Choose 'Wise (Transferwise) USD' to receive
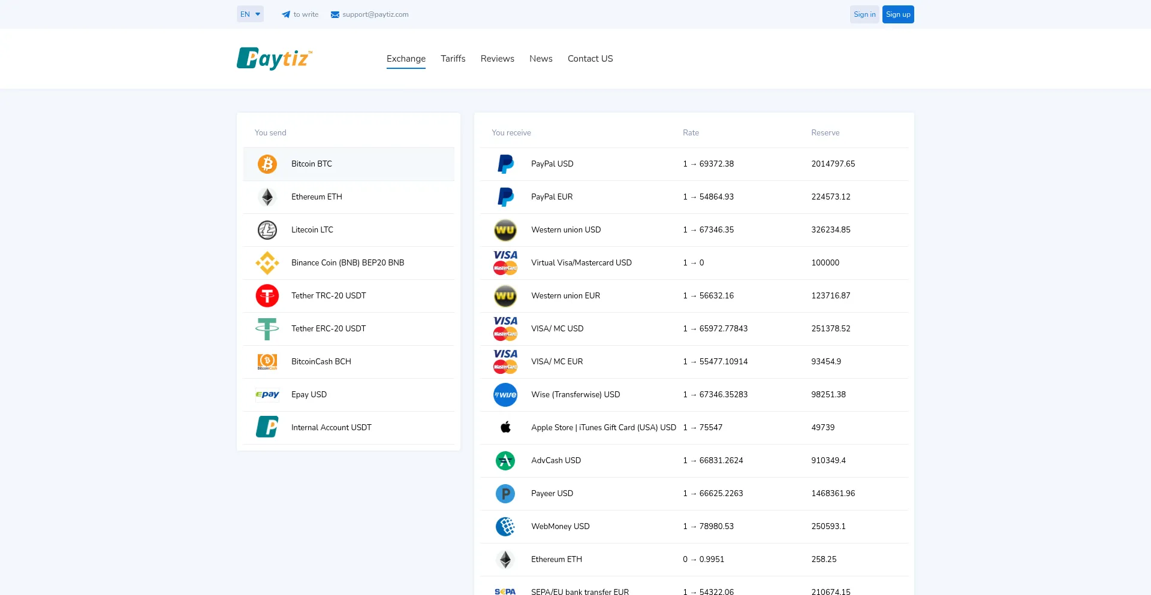The width and height of the screenshot is (1151, 595). click(x=694, y=395)
